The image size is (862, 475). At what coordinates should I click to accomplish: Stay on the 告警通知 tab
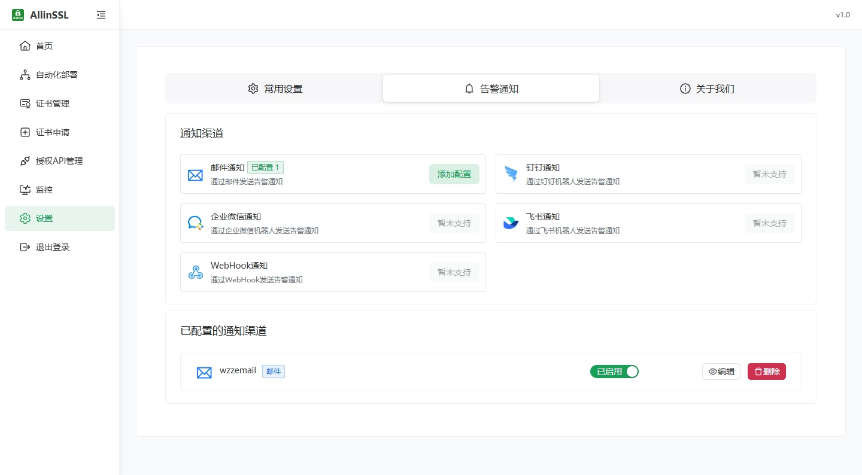(x=491, y=88)
